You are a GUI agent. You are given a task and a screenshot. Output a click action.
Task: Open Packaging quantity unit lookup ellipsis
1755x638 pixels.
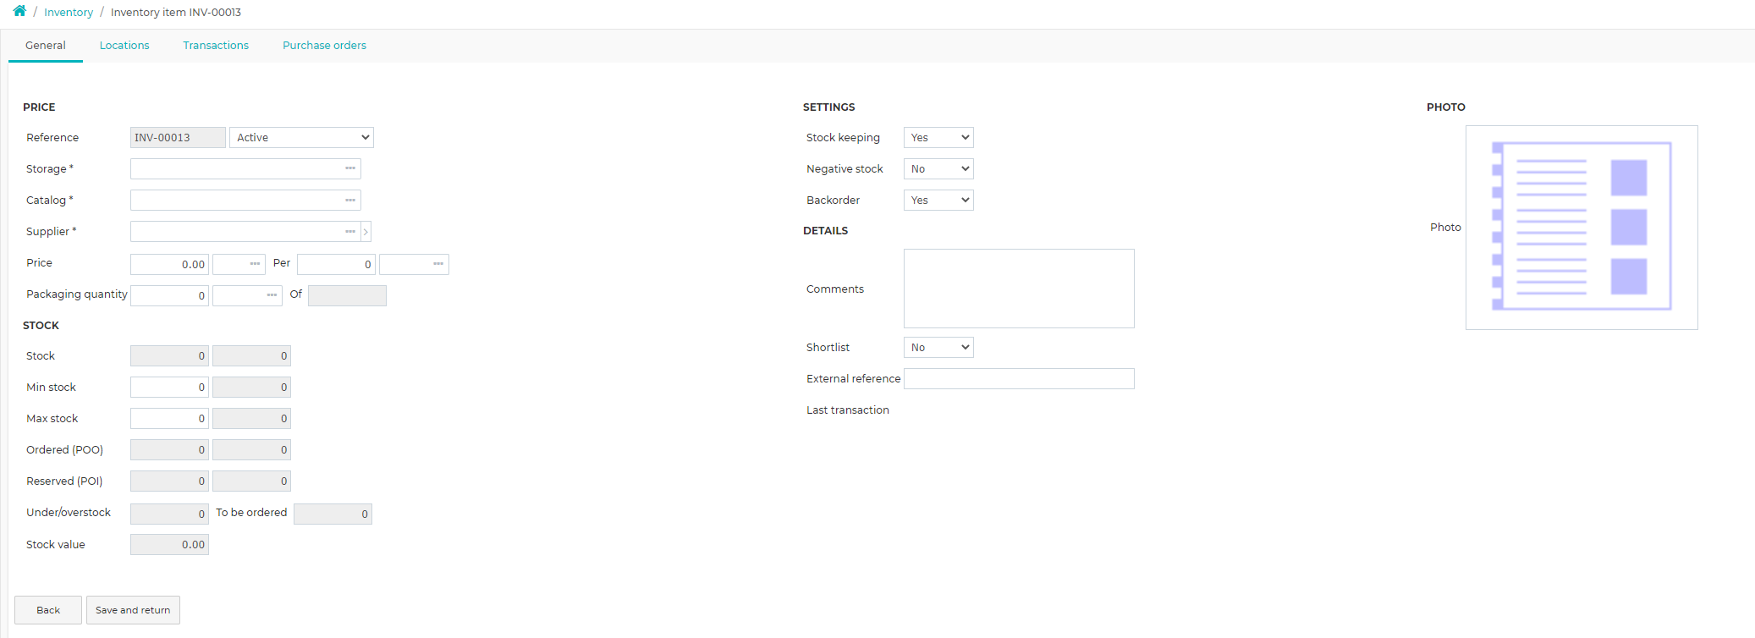point(272,295)
